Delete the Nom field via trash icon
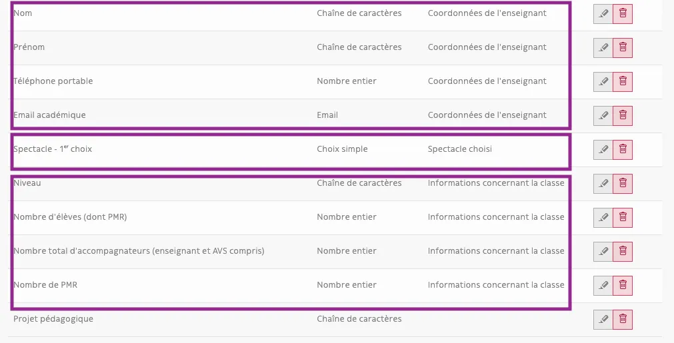This screenshot has width=674, height=343. click(x=623, y=14)
